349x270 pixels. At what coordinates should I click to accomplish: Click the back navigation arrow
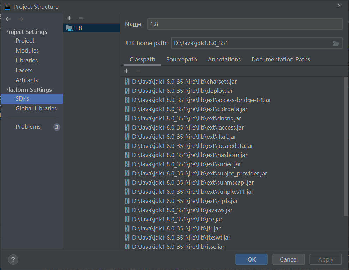(8, 19)
